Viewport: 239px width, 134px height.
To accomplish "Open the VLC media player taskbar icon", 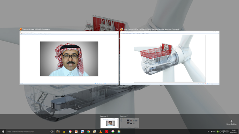I will 101,132.
